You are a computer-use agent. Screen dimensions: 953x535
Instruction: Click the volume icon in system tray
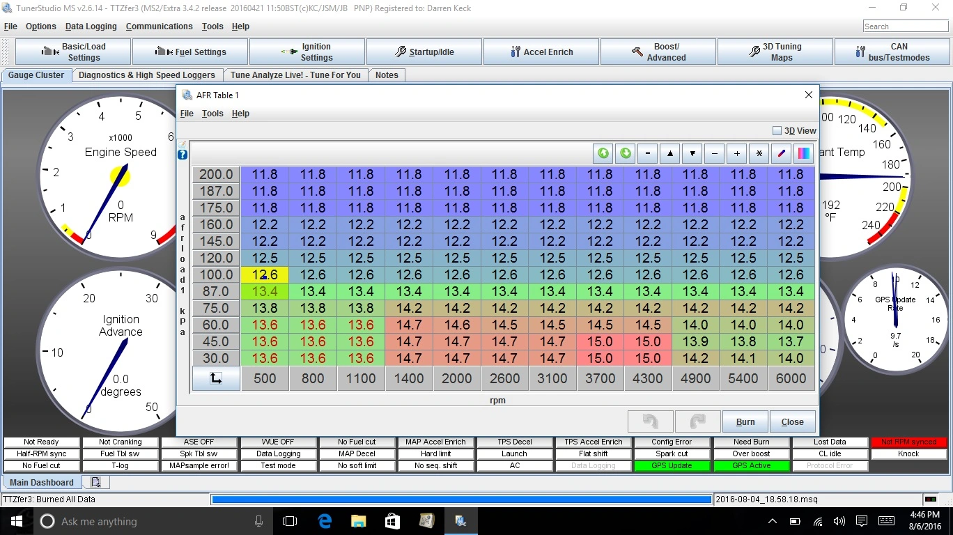point(839,521)
